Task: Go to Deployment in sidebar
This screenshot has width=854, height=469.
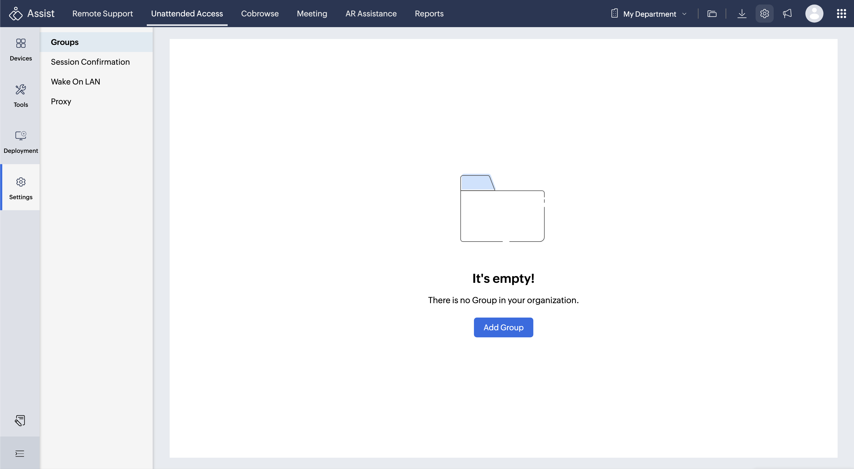Action: (x=21, y=142)
